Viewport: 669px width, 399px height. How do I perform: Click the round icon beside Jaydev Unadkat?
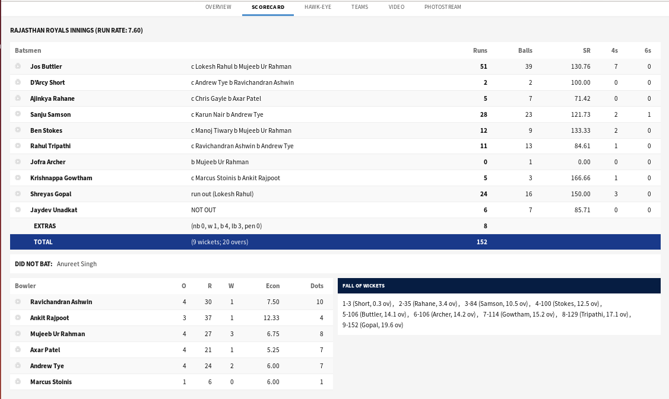(18, 209)
